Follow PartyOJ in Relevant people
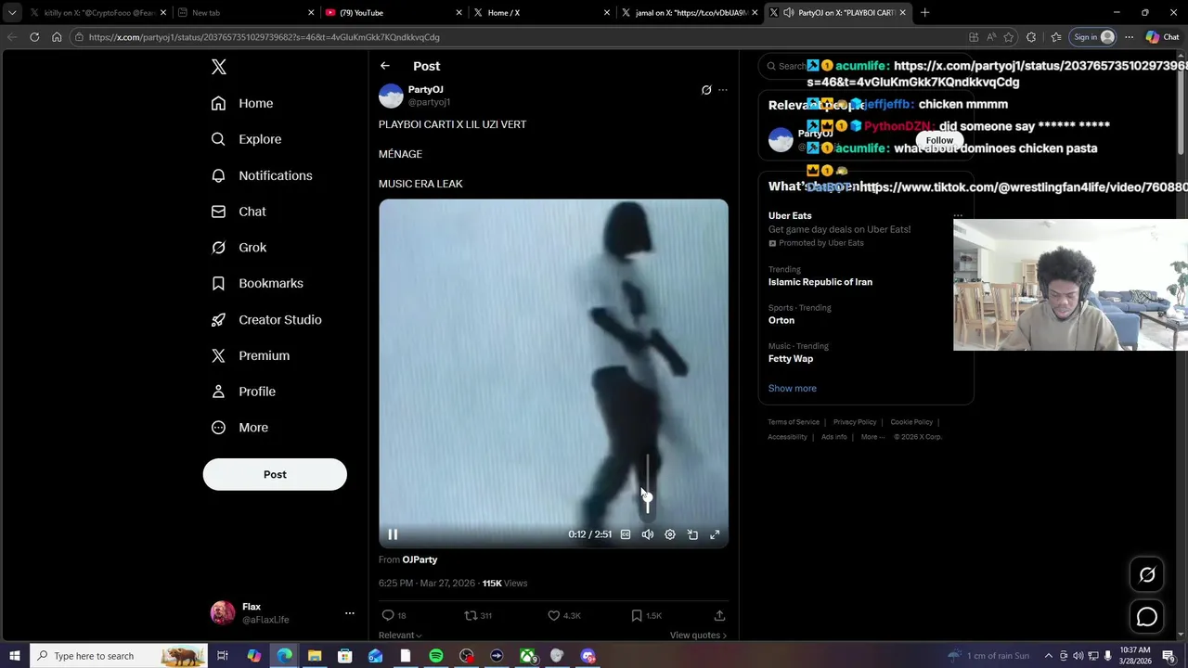The height and width of the screenshot is (668, 1188). click(x=939, y=140)
